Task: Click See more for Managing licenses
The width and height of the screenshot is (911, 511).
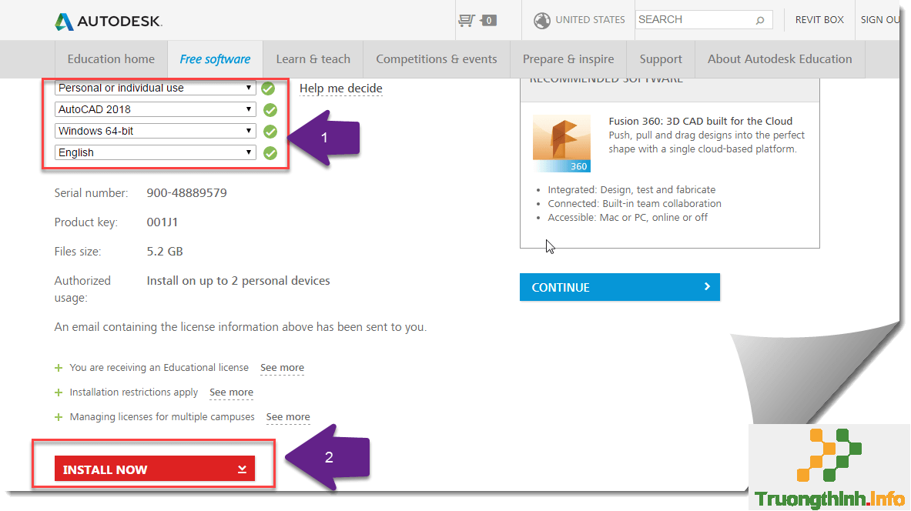Action: (288, 416)
